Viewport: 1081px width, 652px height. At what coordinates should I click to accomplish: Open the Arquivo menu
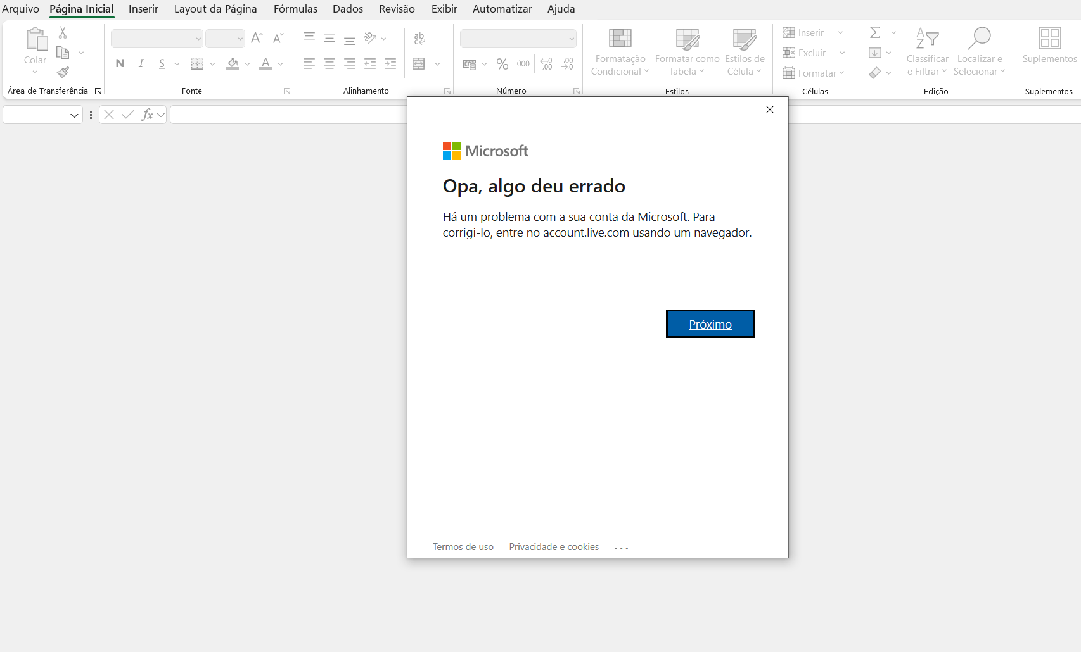pos(20,9)
